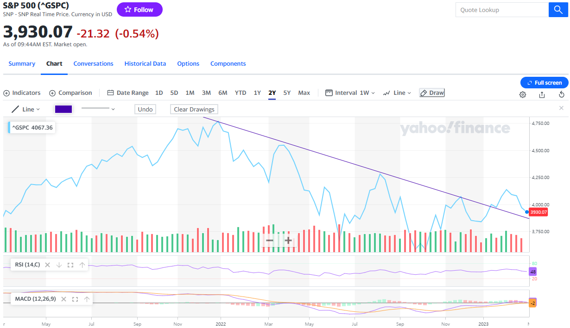Remove the RSI indicator
Image resolution: width=570 pixels, height=328 pixels.
47,265
